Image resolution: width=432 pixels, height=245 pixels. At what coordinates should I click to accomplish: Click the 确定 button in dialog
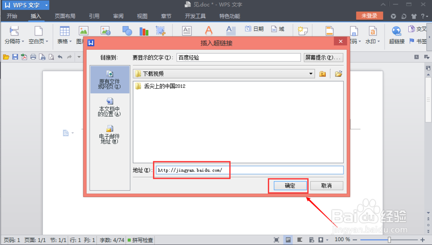(290, 186)
